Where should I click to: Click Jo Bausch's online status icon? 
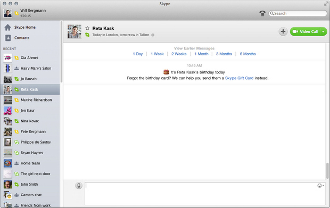[16, 79]
